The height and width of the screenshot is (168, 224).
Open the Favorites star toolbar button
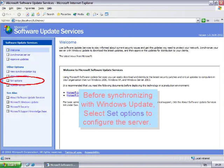point(64,14)
